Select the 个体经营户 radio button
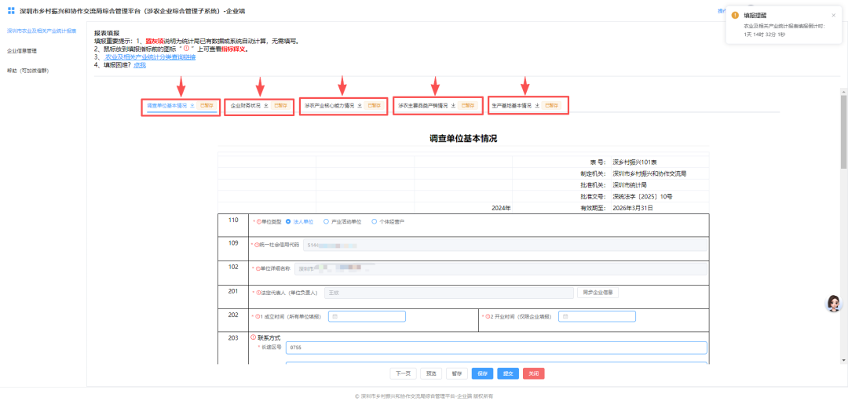848x408 pixels. pyautogui.click(x=374, y=222)
